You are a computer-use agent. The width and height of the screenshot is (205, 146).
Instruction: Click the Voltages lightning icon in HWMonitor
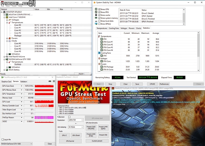pos(10,20)
